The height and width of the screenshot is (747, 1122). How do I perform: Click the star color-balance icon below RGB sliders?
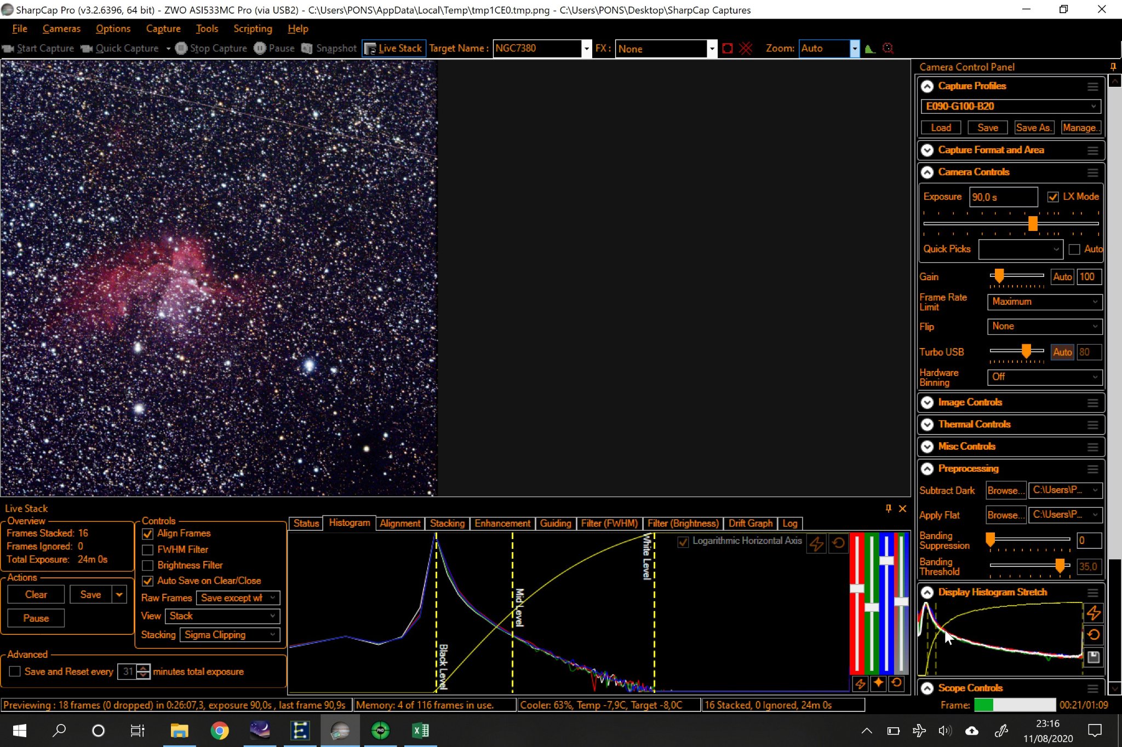pos(878,683)
